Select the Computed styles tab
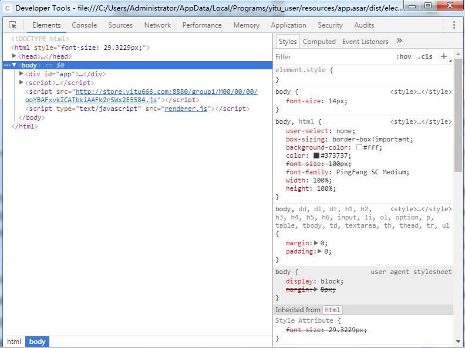Image resolution: width=465 pixels, height=348 pixels. (x=319, y=42)
